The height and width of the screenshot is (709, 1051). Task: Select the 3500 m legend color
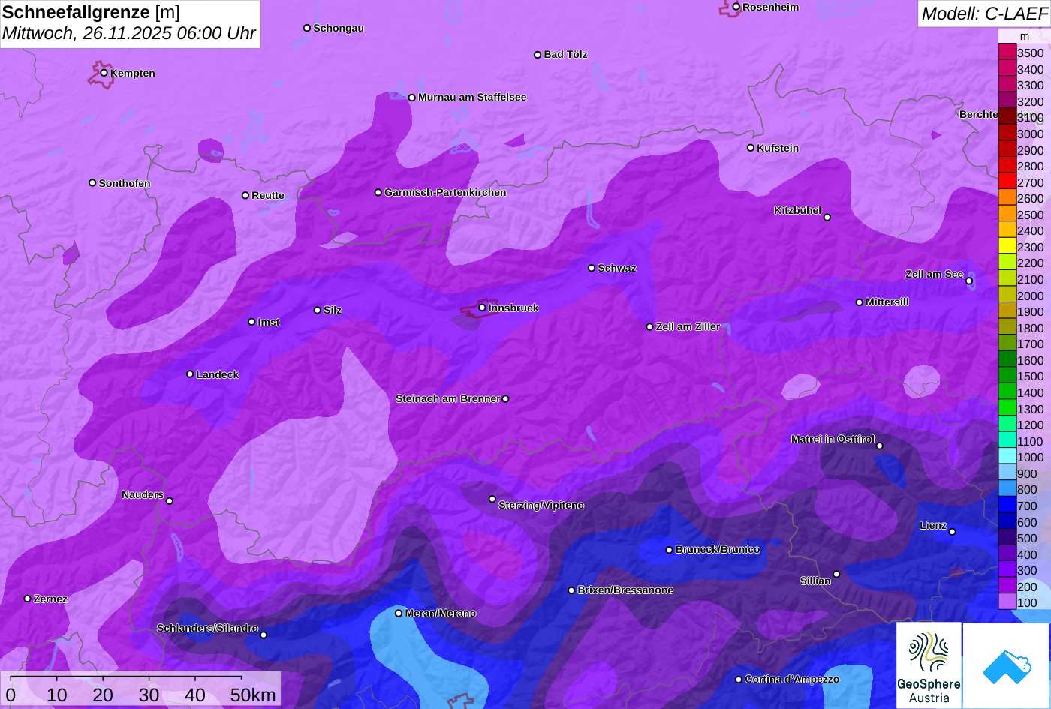click(x=1007, y=53)
